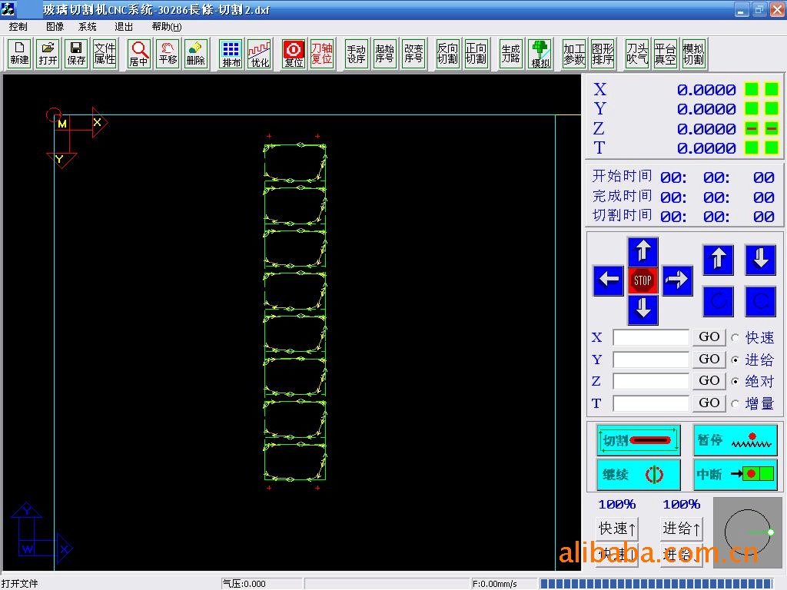
Task: Open the 排布 (layout grid) tool
Action: click(x=231, y=53)
